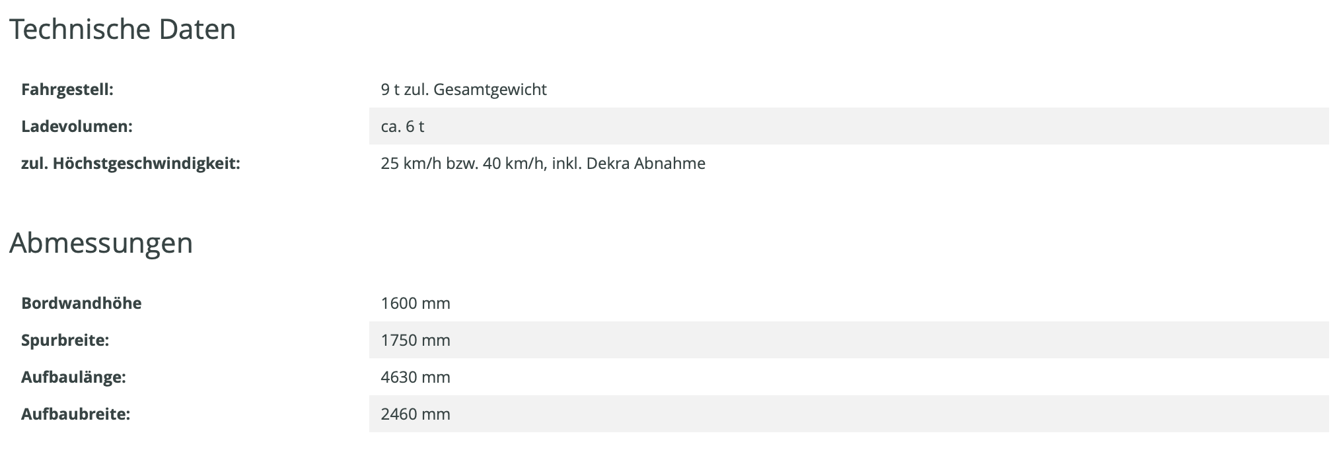
Task: Click the 'Technische Daten' heading
Action: [122, 30]
